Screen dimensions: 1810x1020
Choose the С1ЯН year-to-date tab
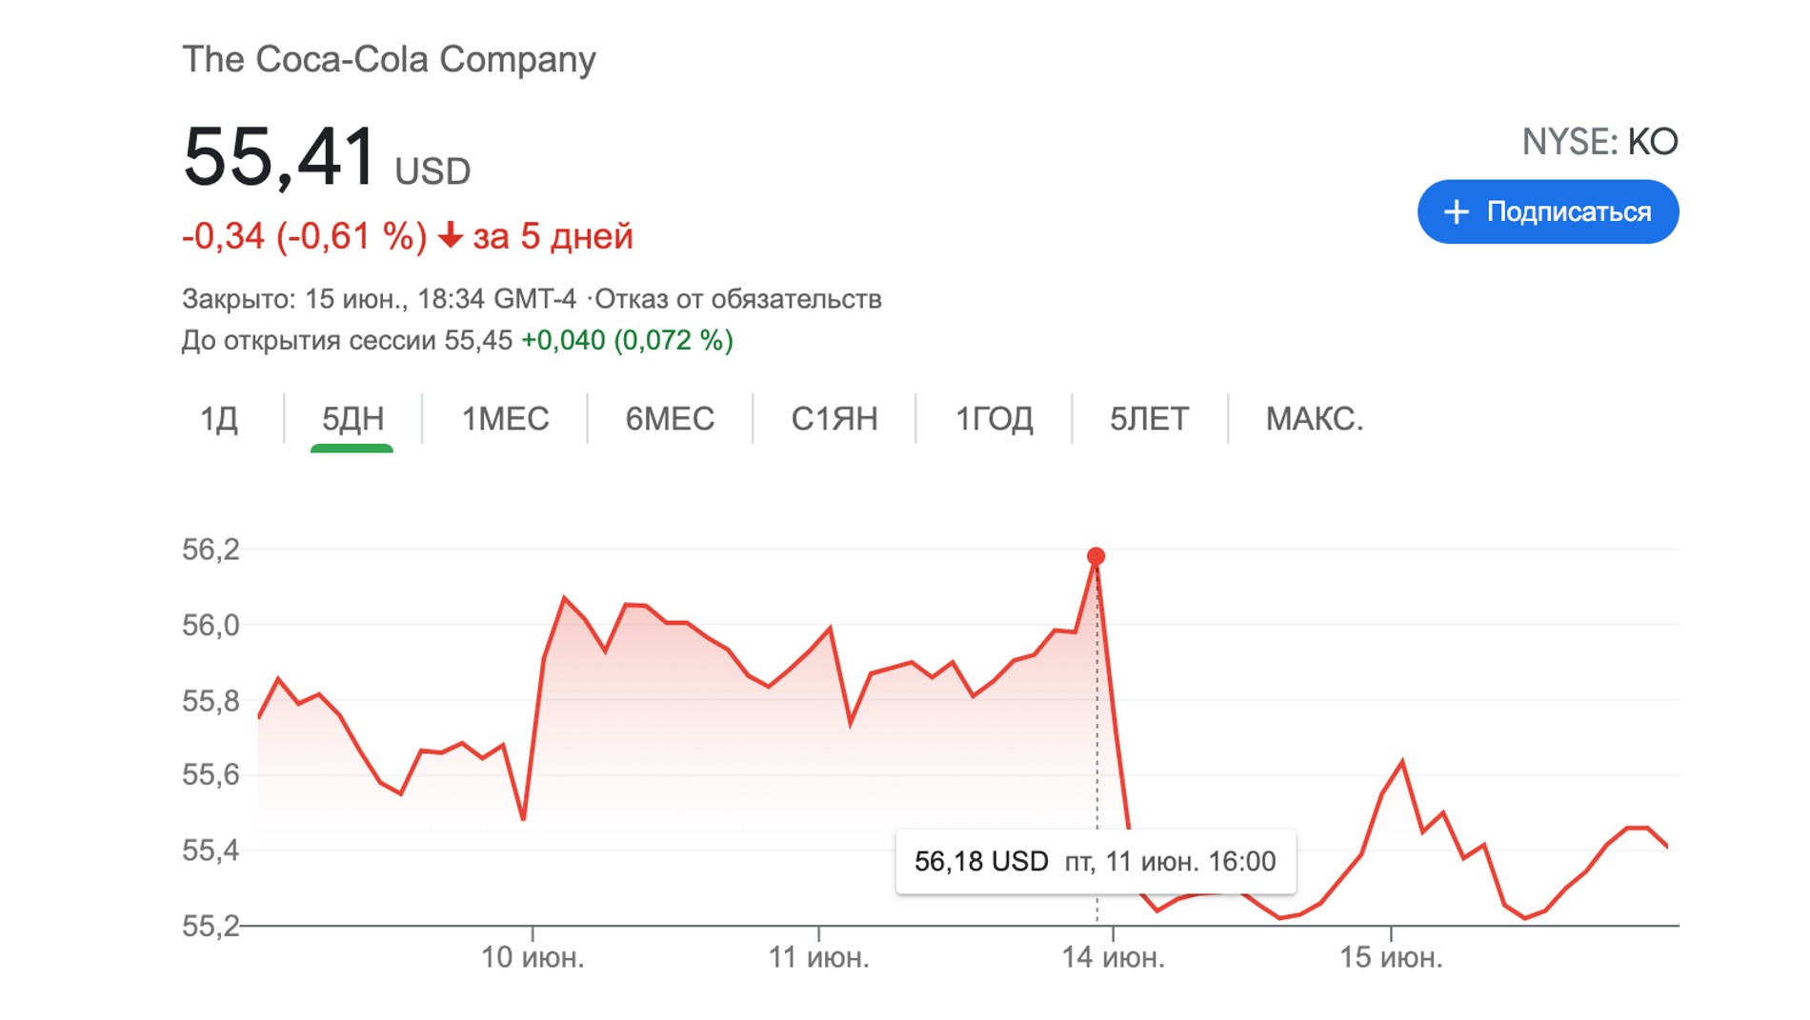[x=835, y=419]
